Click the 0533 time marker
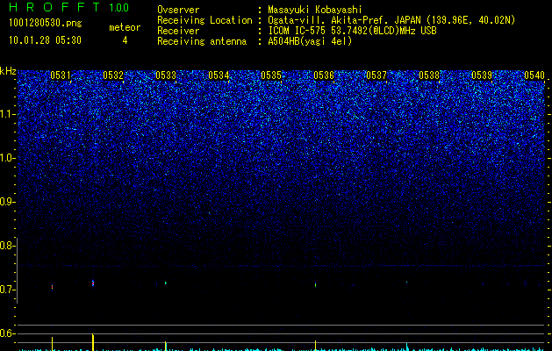 point(166,75)
